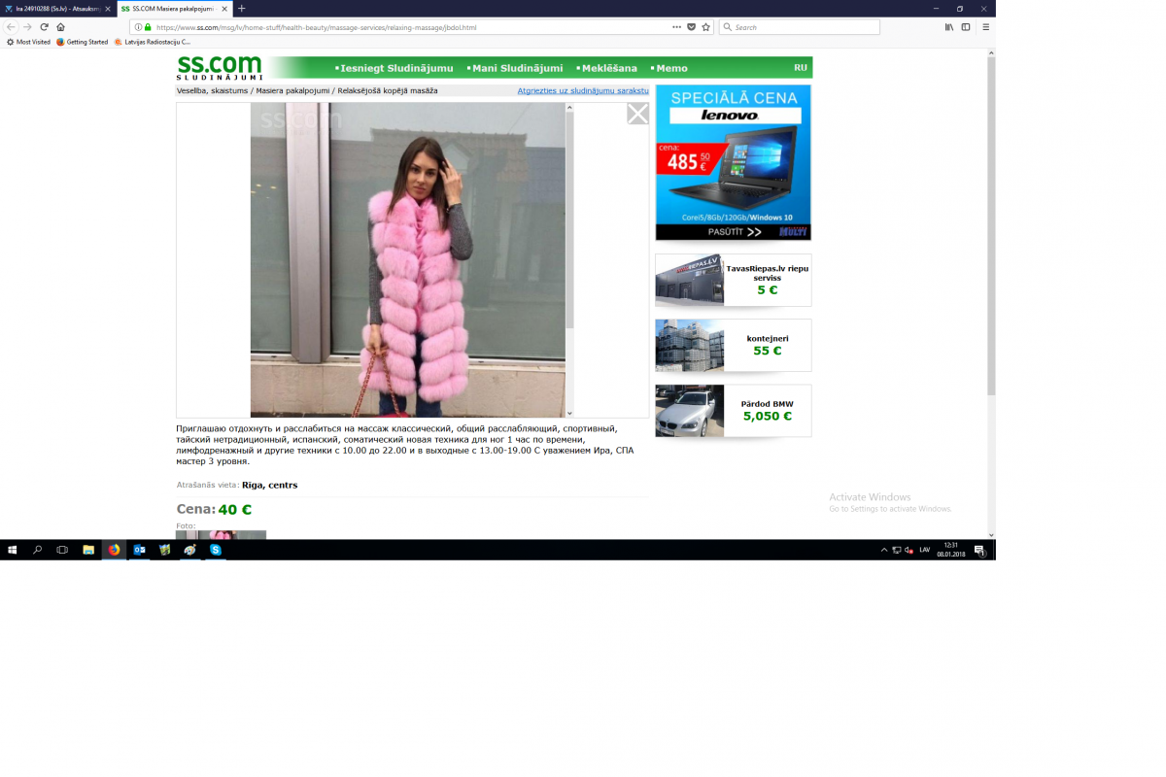Switch site language to RU
This screenshot has width=1166, height=777.
[800, 68]
